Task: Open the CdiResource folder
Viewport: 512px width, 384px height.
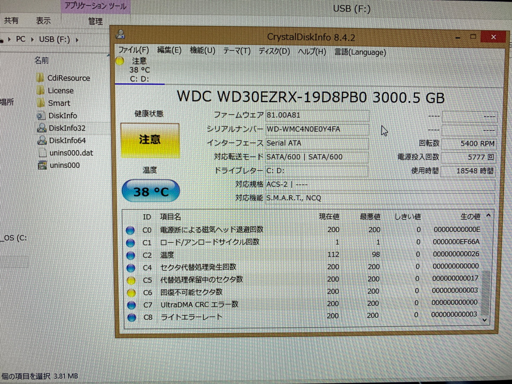Action: 68,78
